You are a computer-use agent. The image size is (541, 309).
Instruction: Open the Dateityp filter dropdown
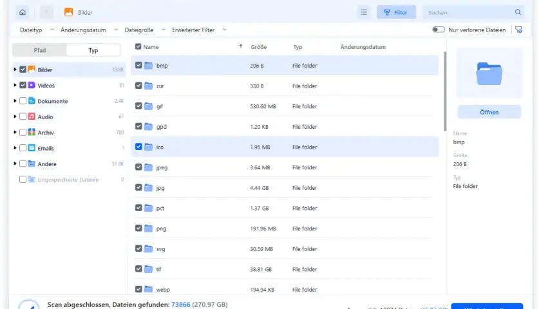point(37,30)
